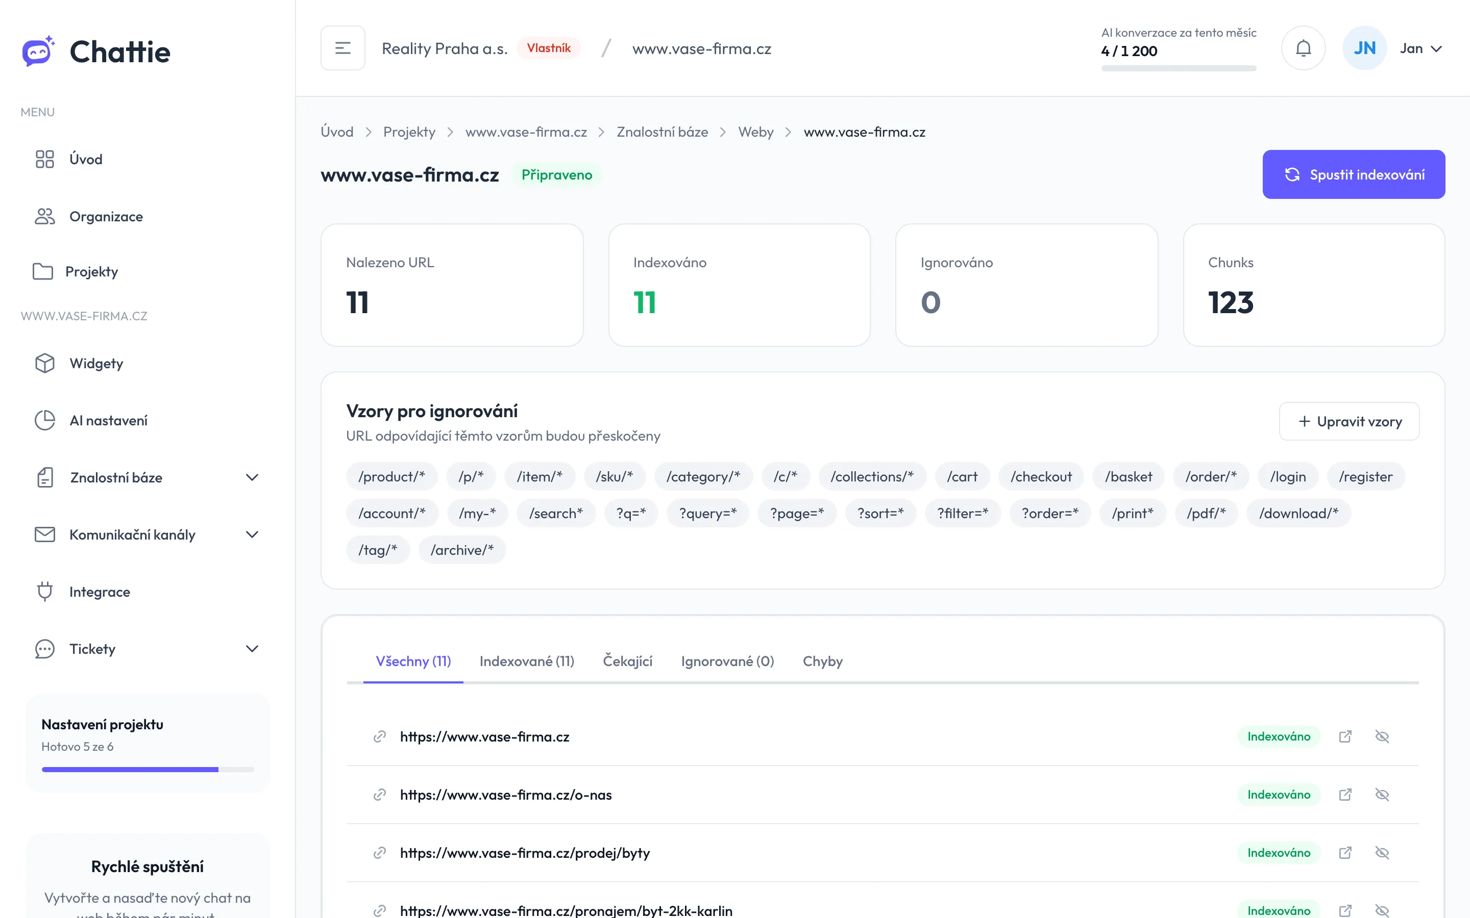Click the Tickety chat bubble icon
Viewport: 1470px width, 918px height.
[44, 648]
